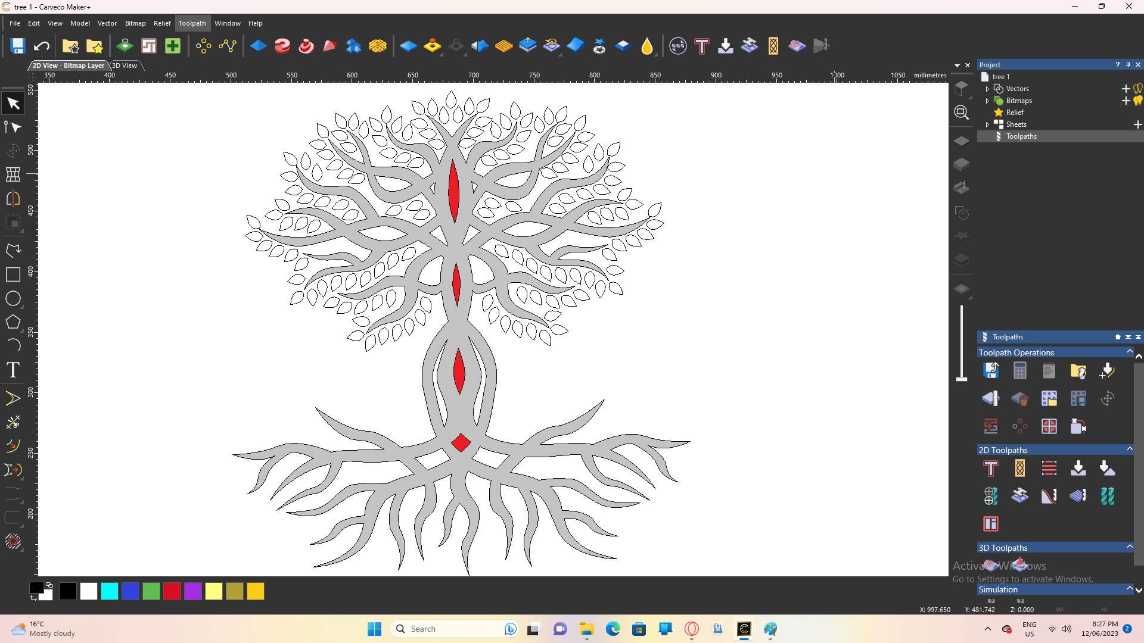Click the Undo arrow icon

(42, 46)
